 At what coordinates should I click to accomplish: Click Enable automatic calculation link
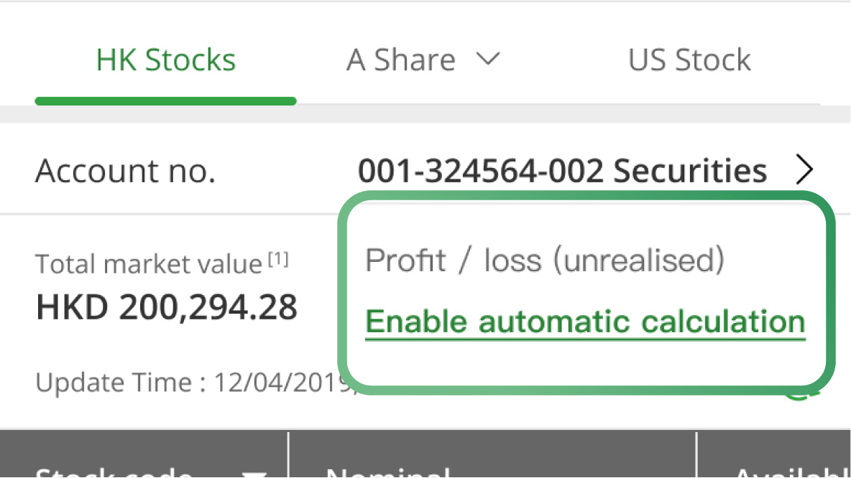(585, 322)
